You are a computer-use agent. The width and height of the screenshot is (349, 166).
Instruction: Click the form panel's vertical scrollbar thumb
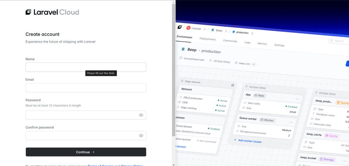[173, 70]
